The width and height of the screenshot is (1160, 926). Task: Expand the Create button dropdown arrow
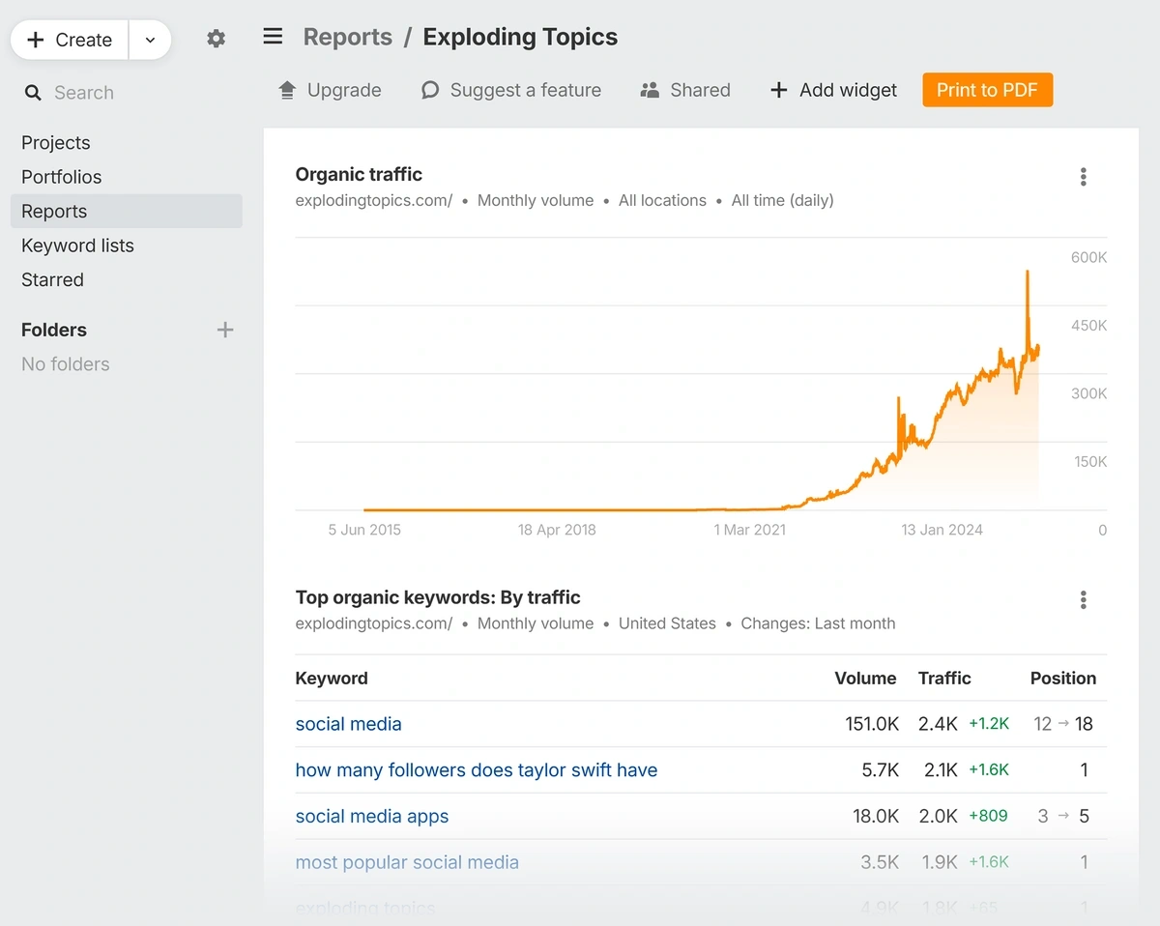151,40
